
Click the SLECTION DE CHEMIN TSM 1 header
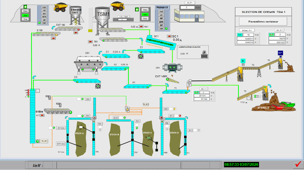tap(263, 12)
